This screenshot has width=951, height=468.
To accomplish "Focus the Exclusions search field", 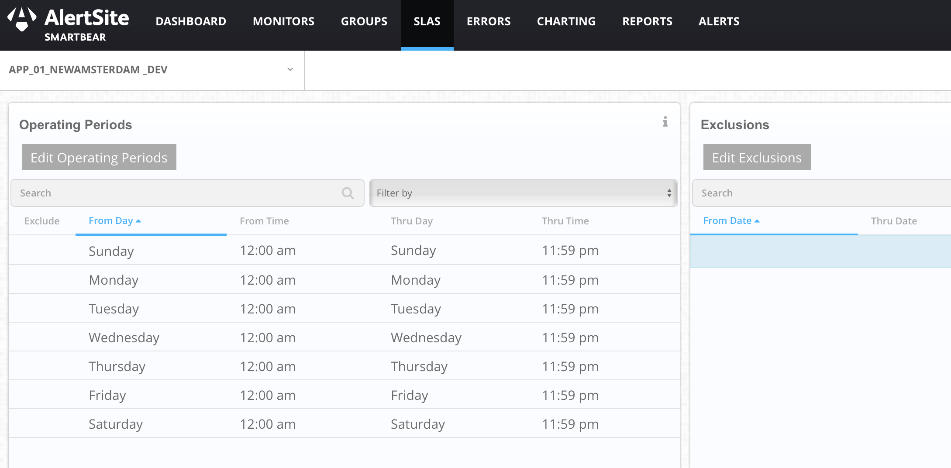I will click(x=821, y=193).
